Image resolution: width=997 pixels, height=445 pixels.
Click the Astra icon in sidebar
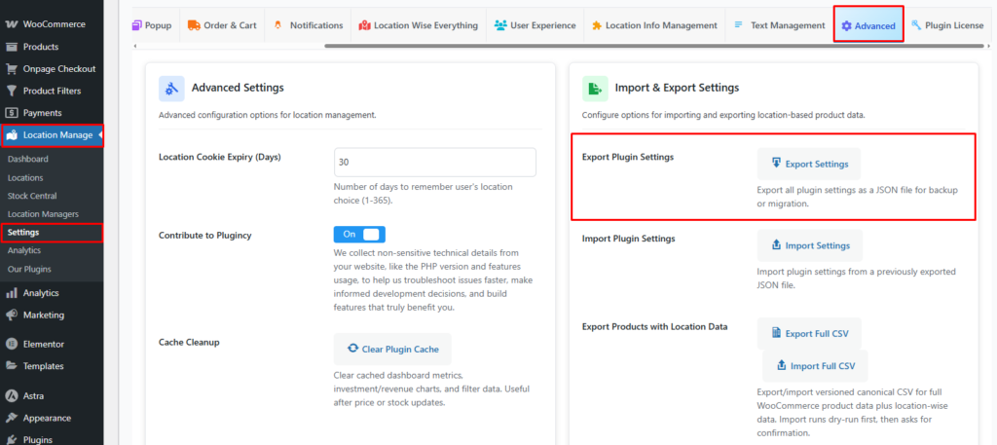[x=12, y=395]
